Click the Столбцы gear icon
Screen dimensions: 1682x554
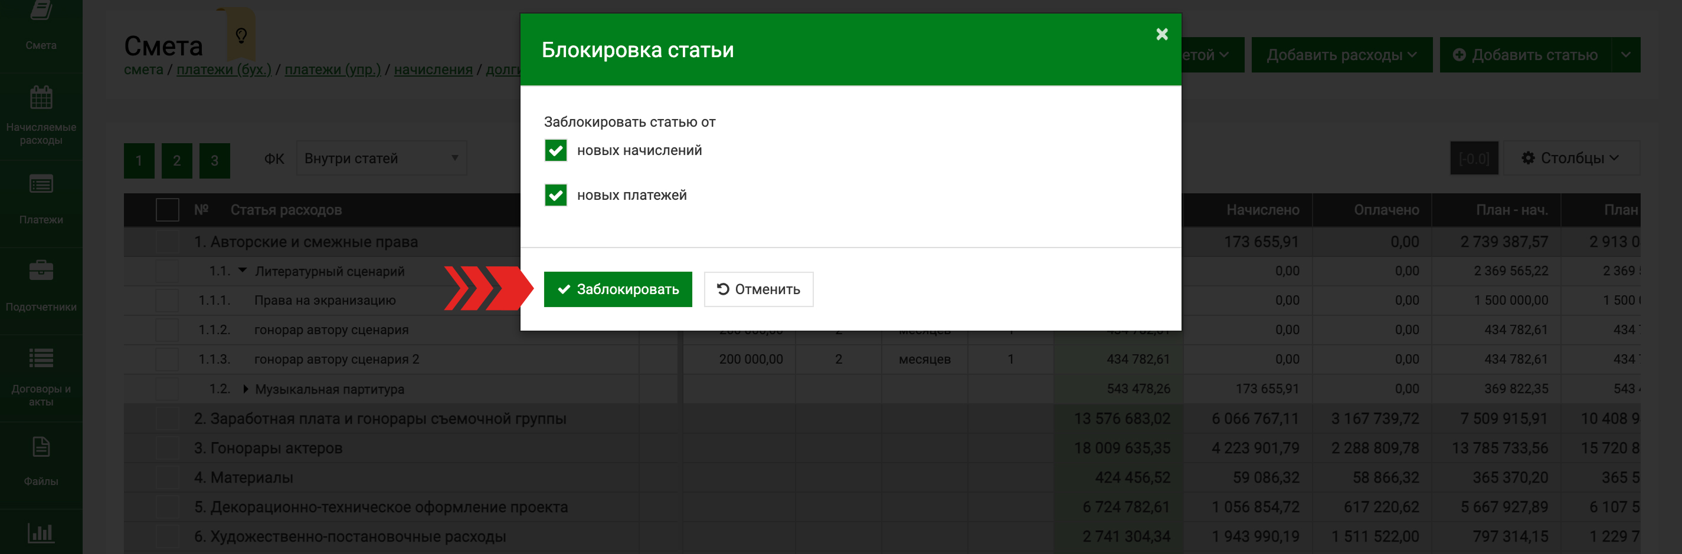coord(1528,158)
